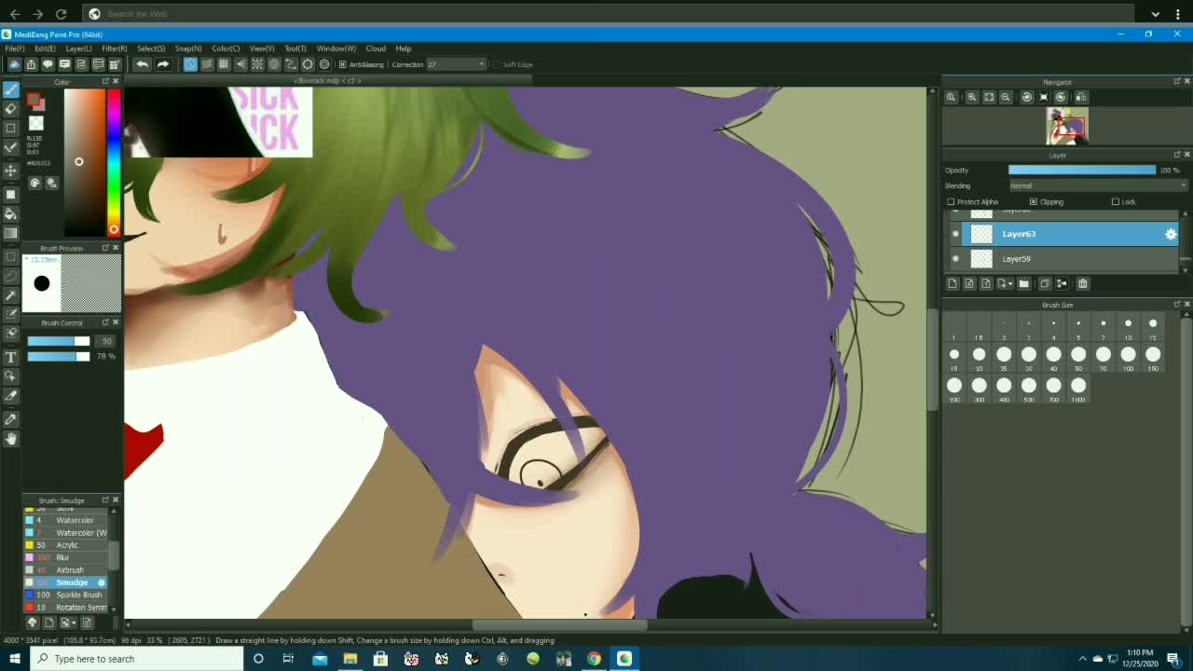Select the Watercolor brush
The image size is (1193, 671).
point(66,520)
